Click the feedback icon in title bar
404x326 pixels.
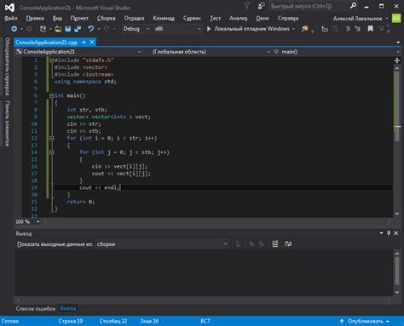coord(261,6)
